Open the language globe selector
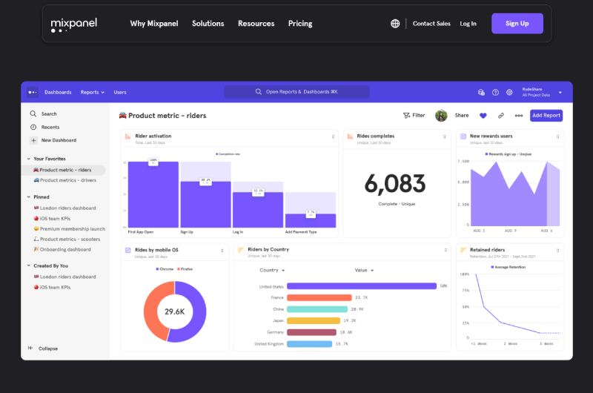The height and width of the screenshot is (393, 593). click(395, 24)
